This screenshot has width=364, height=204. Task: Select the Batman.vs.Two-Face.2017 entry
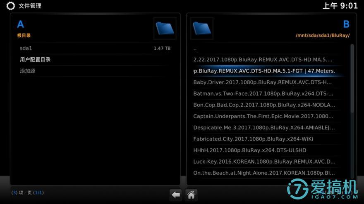265,94
